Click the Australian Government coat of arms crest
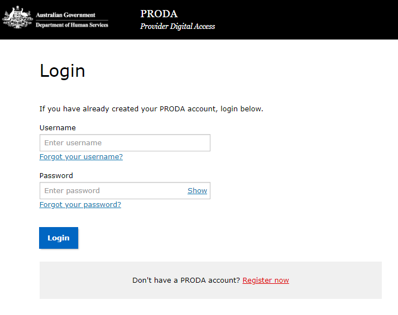 [17, 17]
